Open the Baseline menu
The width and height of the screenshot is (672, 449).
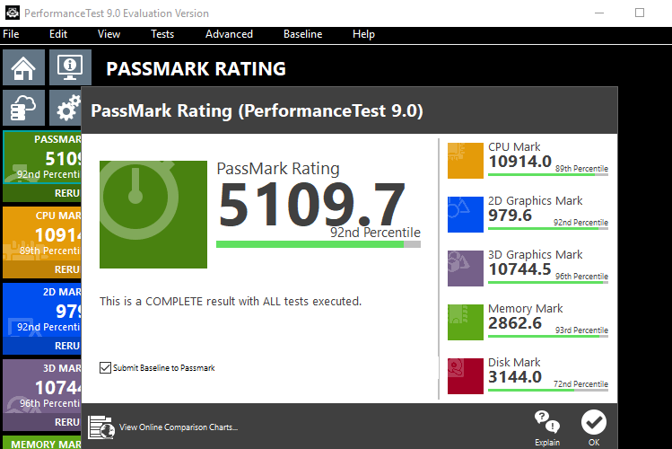tap(302, 34)
